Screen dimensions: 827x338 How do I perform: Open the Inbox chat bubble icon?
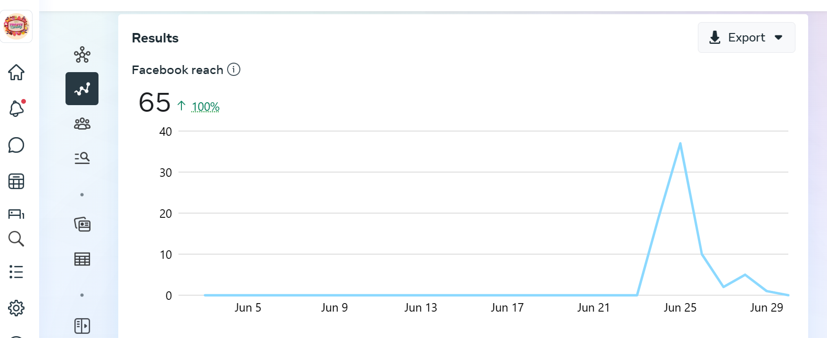pyautogui.click(x=16, y=145)
